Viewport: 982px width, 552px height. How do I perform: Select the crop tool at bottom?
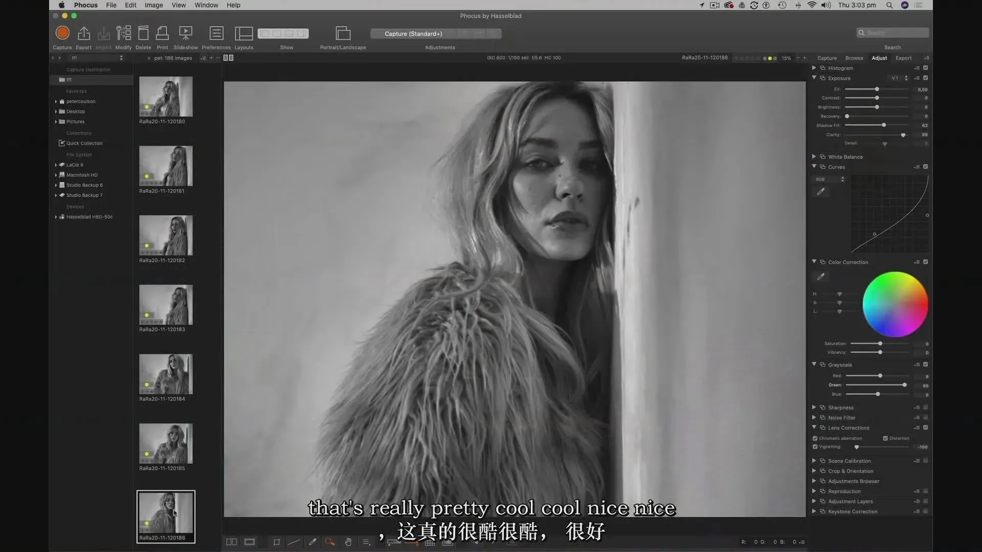pyautogui.click(x=277, y=542)
